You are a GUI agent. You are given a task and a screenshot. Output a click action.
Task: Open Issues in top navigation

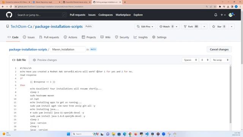[x=92, y=15]
